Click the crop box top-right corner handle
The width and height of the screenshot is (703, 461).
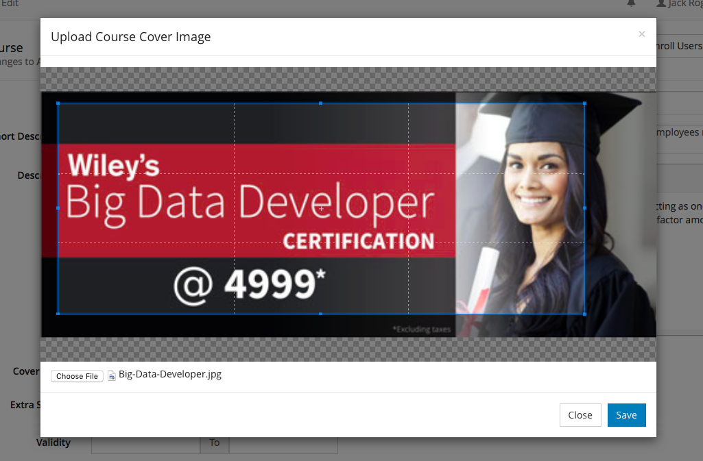(x=584, y=103)
